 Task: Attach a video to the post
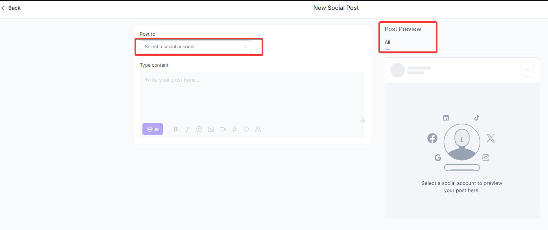tap(223, 129)
